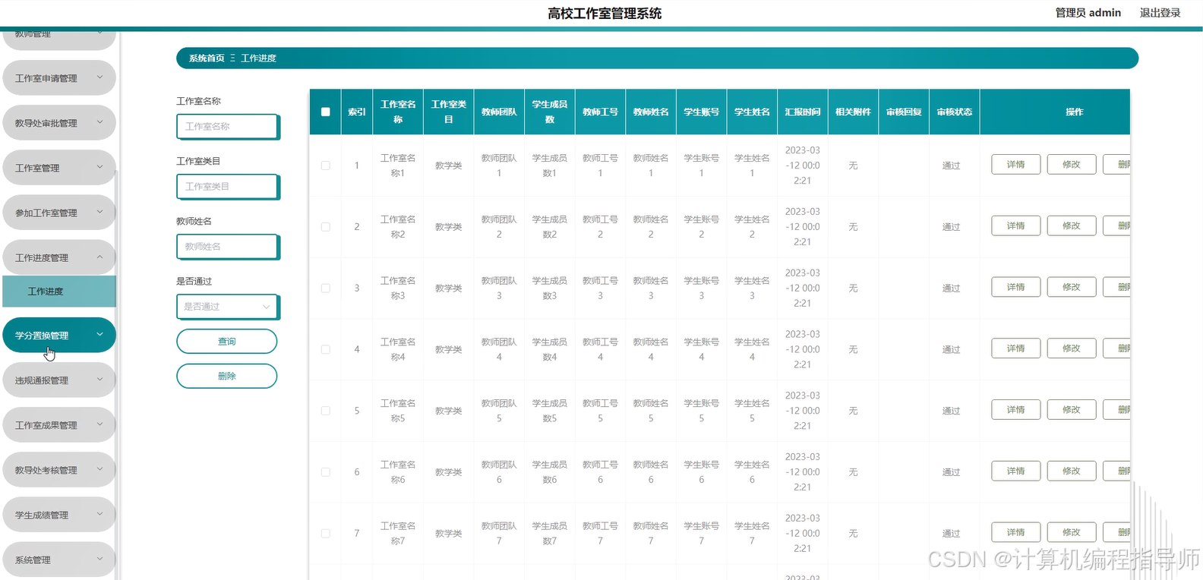Screen dimensions: 1203x580
Task: Open 详情 for row 7
Action: point(1015,533)
